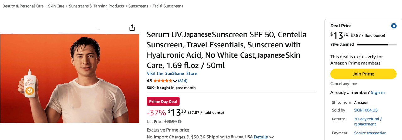The height and width of the screenshot is (140, 402).
Task: Click the Secure transaction link
Action: pos(370,133)
